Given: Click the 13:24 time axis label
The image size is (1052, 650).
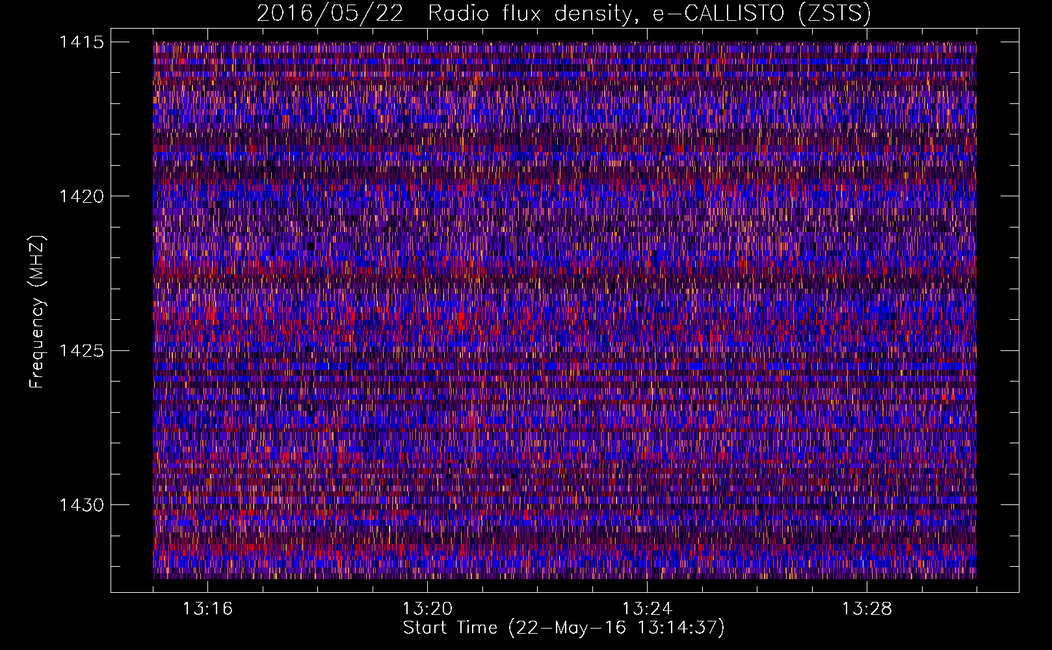Looking at the screenshot, I should click(647, 609).
